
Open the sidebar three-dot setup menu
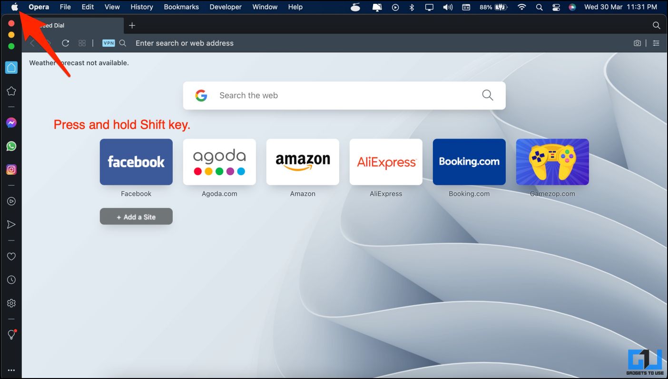(x=11, y=370)
